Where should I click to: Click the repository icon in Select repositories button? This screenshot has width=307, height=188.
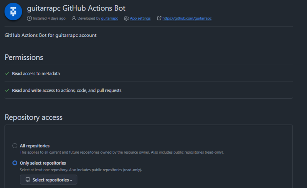click(28, 180)
